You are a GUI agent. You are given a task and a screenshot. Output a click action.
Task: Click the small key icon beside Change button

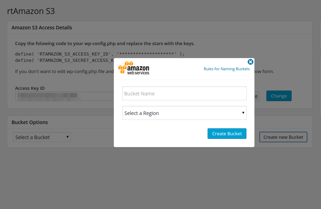click(x=255, y=96)
